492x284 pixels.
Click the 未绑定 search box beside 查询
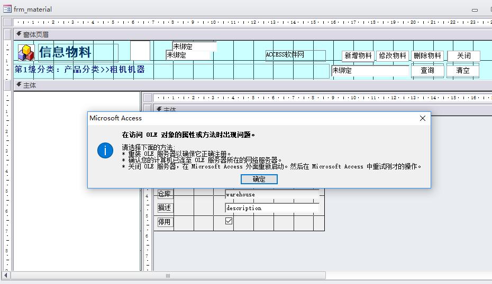tap(370, 70)
